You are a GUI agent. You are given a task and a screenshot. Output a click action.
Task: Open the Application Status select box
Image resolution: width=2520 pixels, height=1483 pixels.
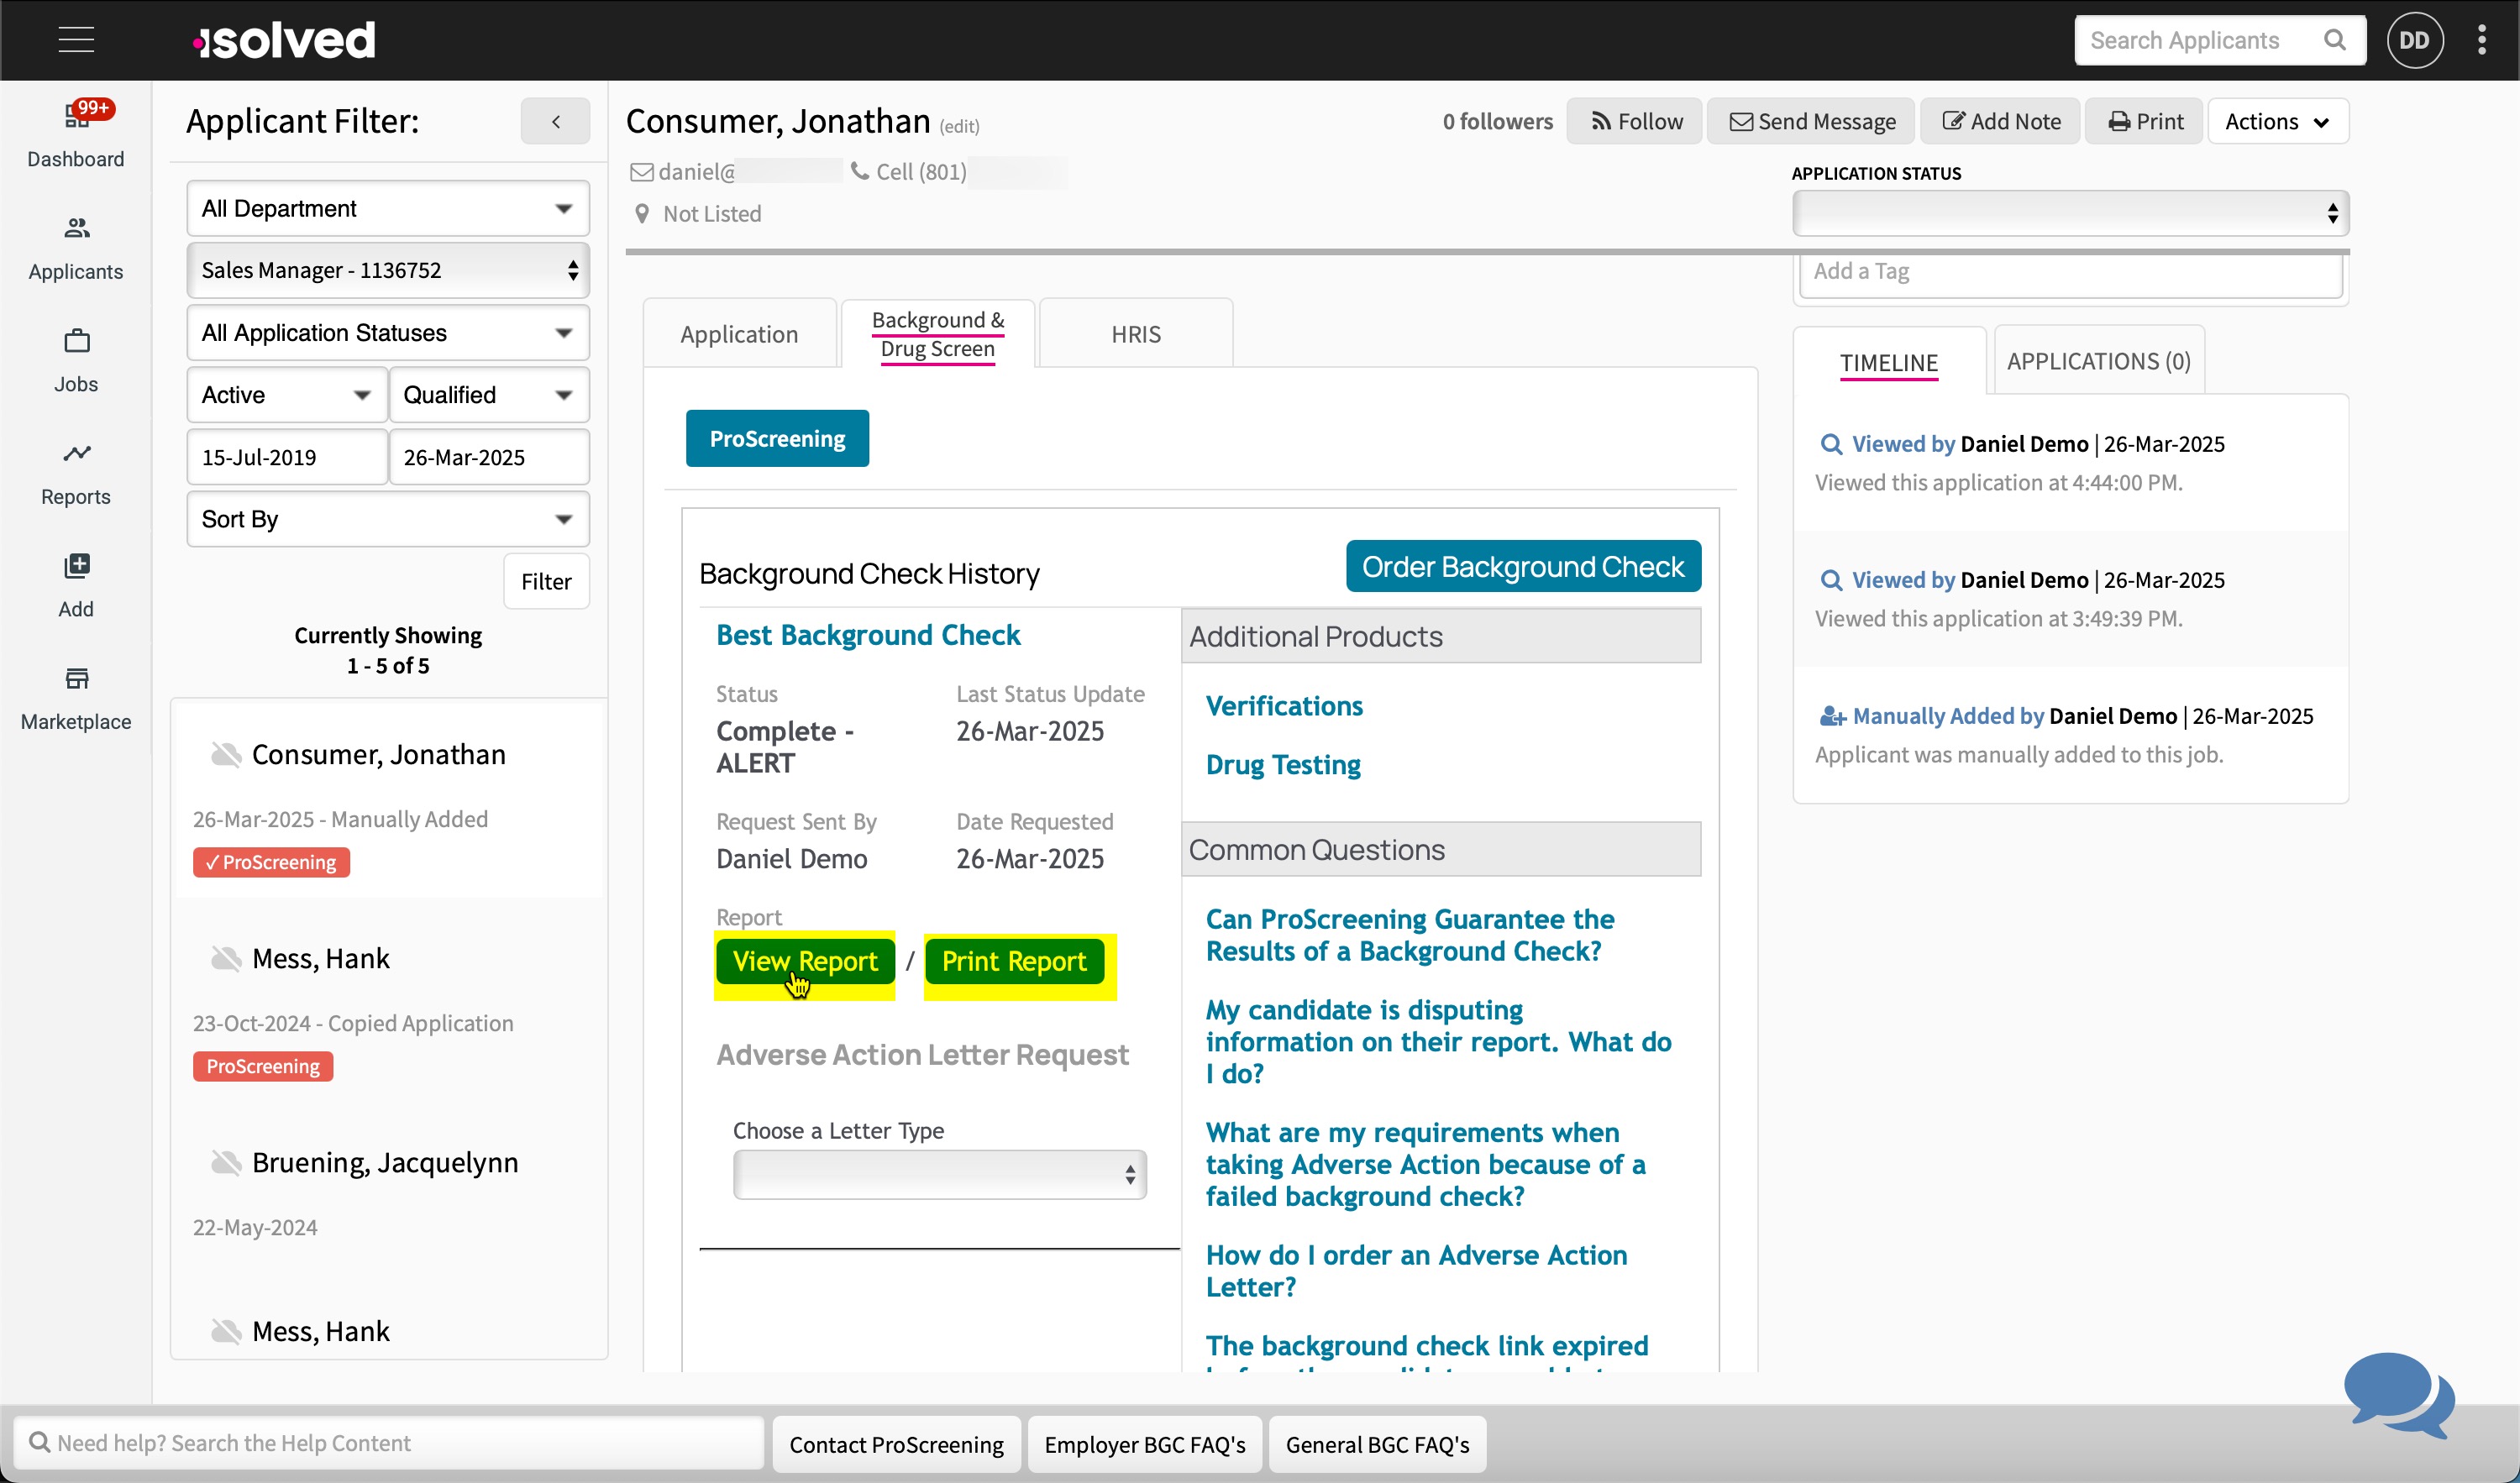coord(2070,213)
